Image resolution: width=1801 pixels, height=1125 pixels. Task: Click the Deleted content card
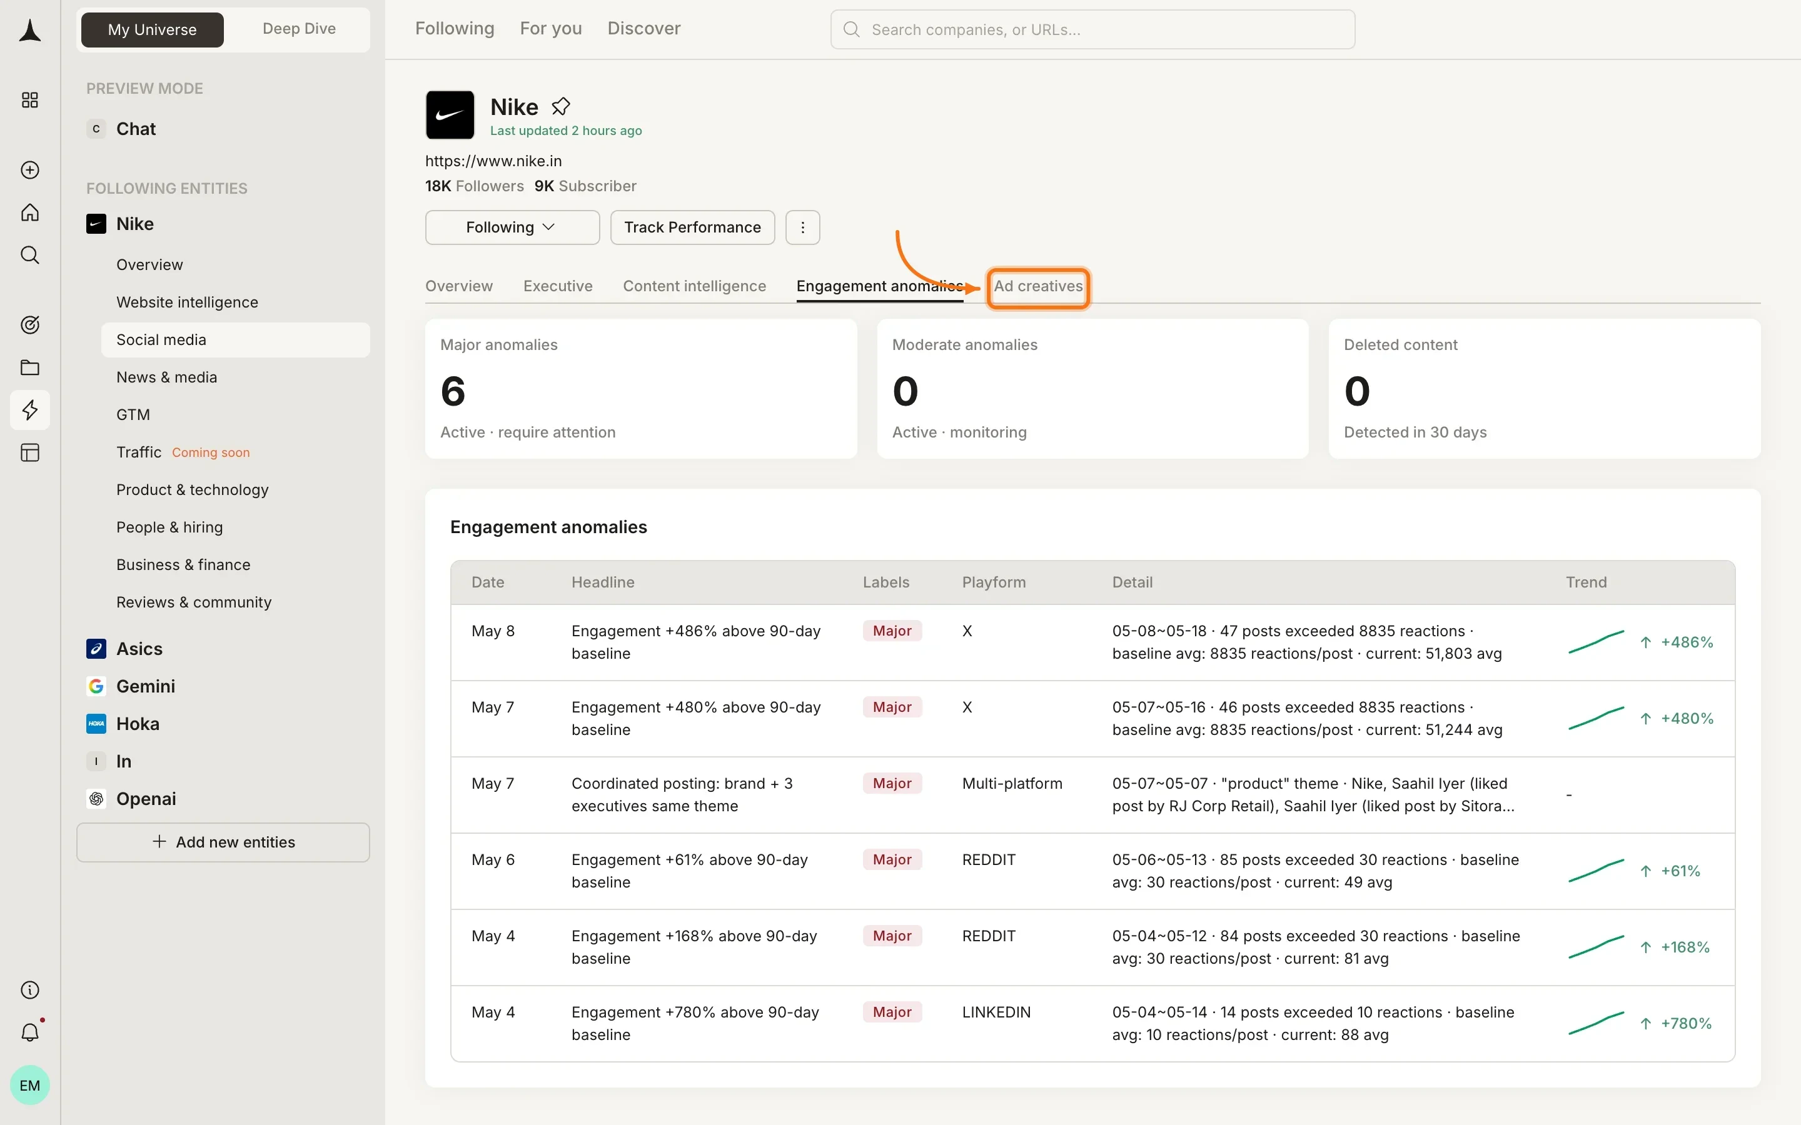(1544, 388)
